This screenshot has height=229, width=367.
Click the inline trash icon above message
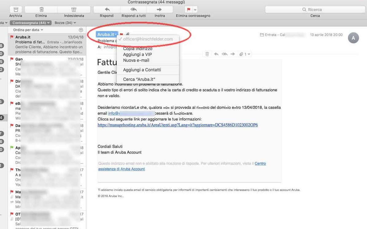point(207,54)
